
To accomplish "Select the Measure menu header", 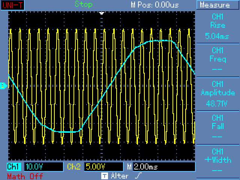I will pos(217,5).
